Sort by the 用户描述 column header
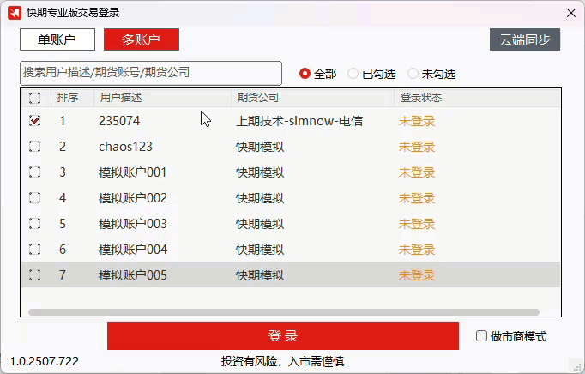 click(162, 98)
